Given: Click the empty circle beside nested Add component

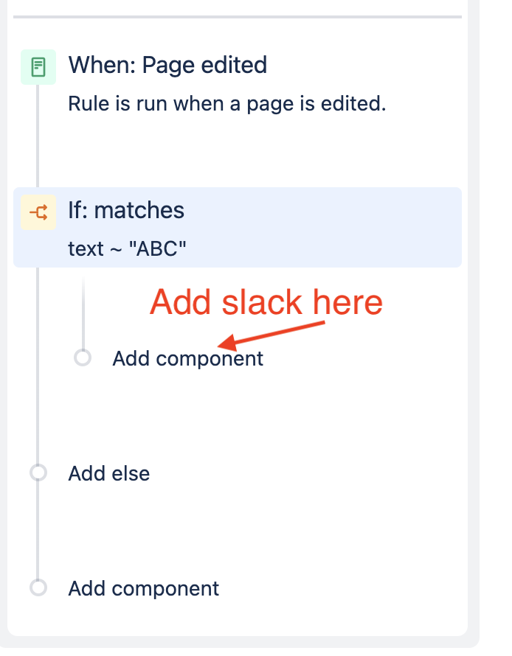Looking at the screenshot, I should pyautogui.click(x=83, y=358).
